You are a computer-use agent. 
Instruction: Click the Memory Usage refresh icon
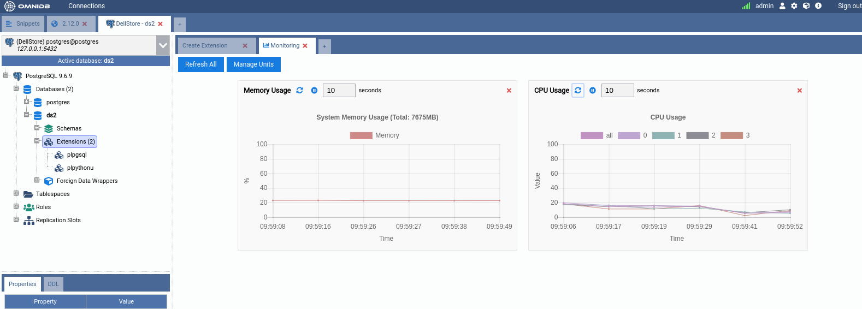coord(299,91)
